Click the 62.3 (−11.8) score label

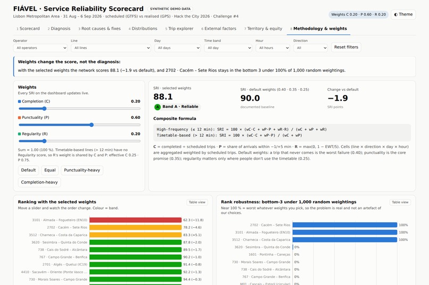tap(193, 220)
